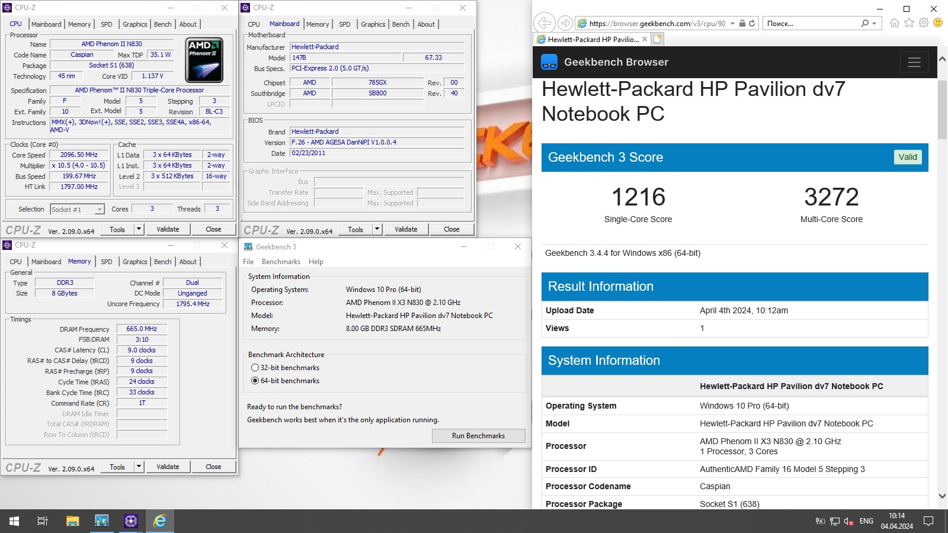The width and height of the screenshot is (948, 533).
Task: Open browser settings gear icon
Action: [924, 23]
